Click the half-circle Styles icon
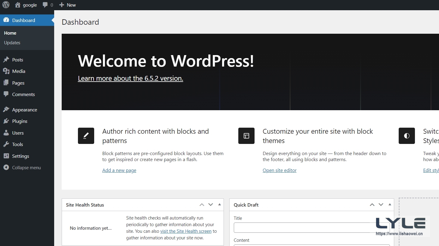 pos(407,136)
